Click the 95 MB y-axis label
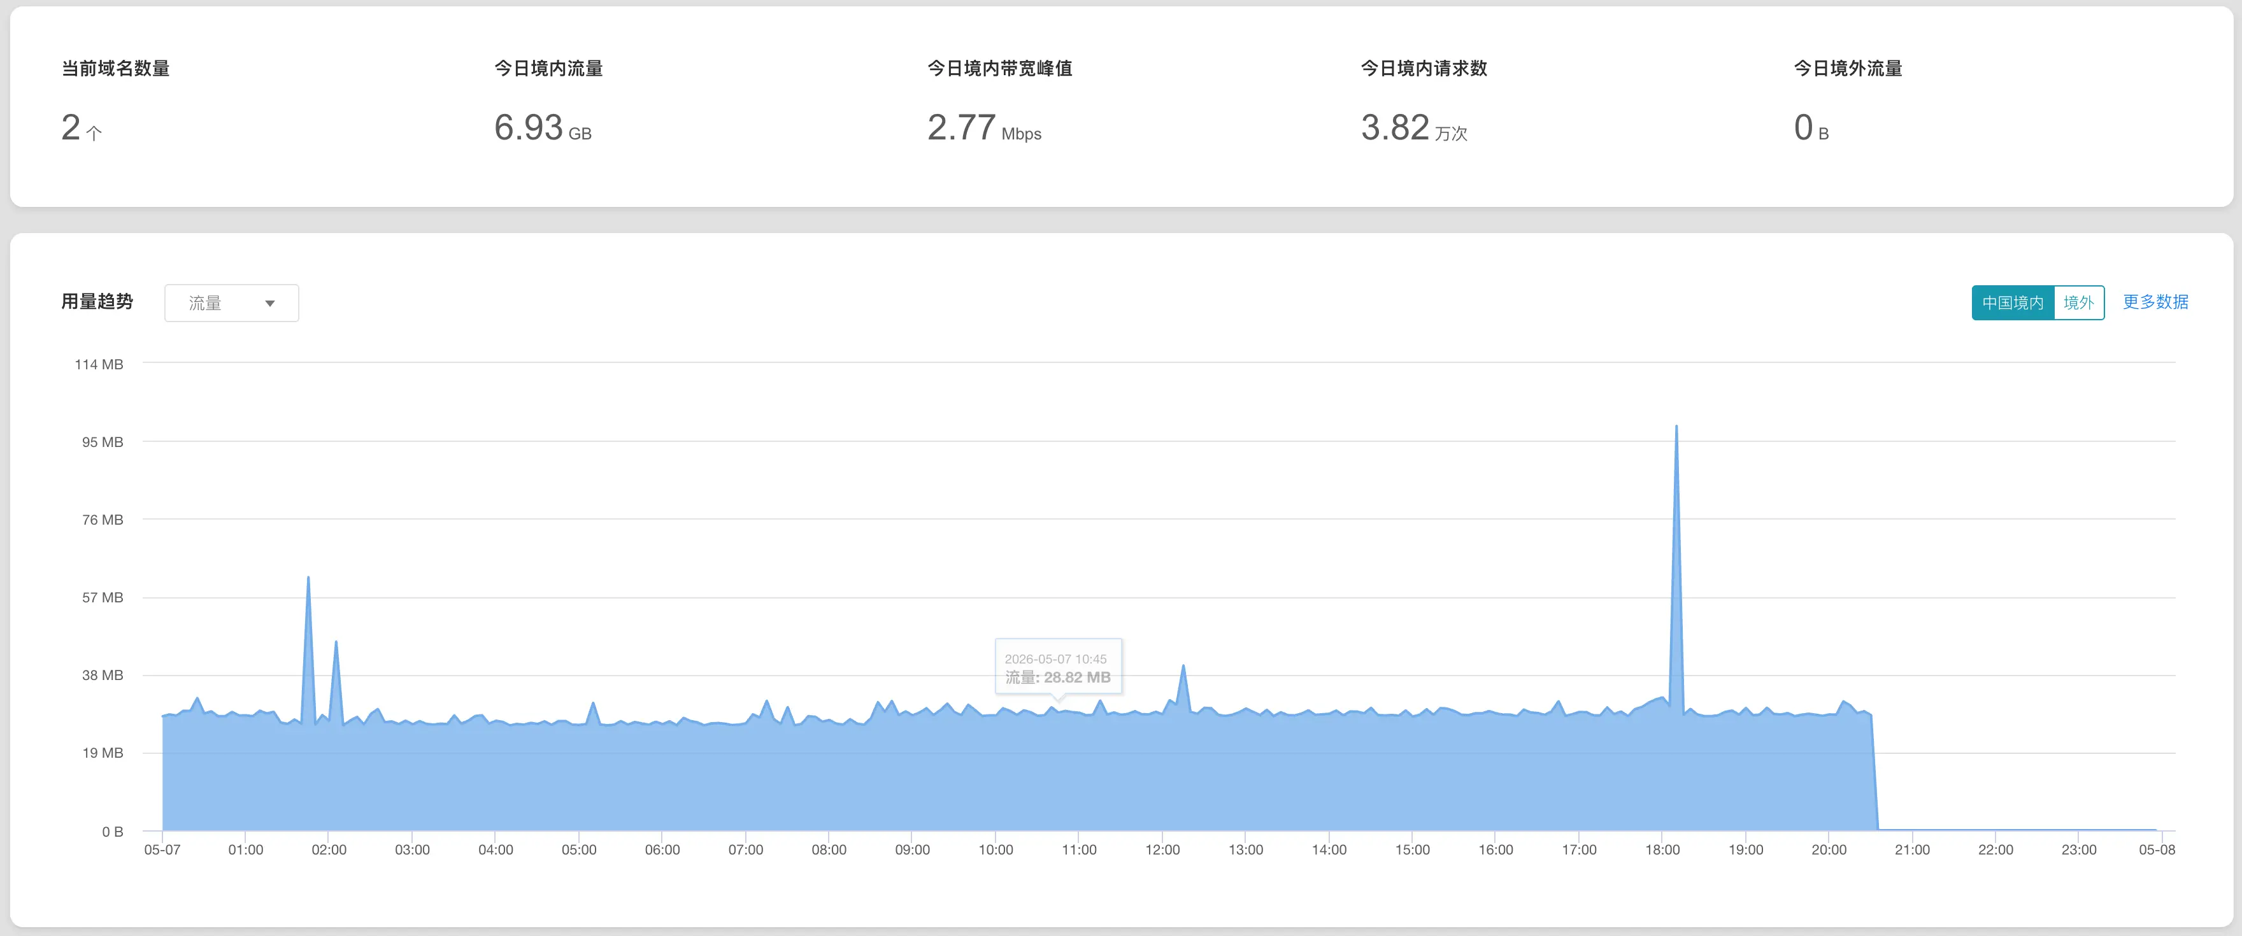2242x936 pixels. [103, 442]
